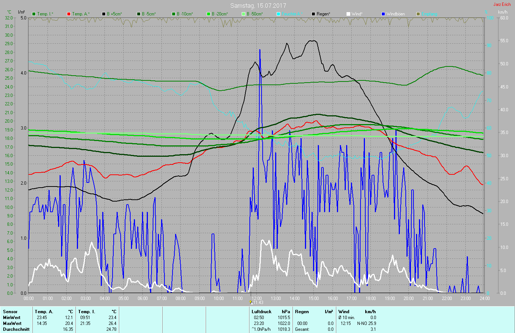Click the Regen header in the stats panel
The image size is (515, 333).
302,312
